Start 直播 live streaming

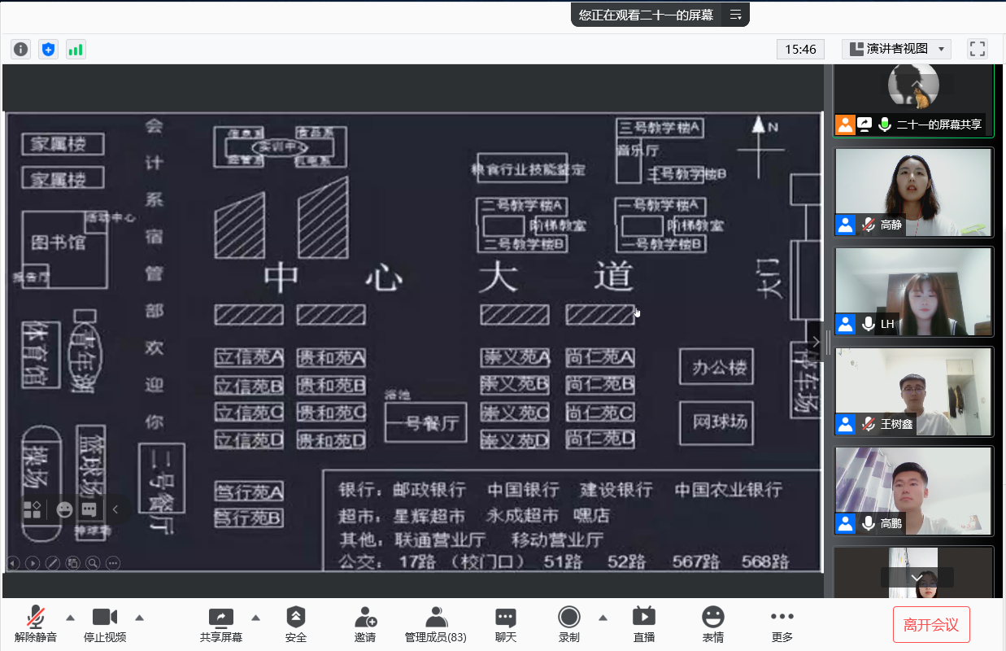tap(644, 624)
